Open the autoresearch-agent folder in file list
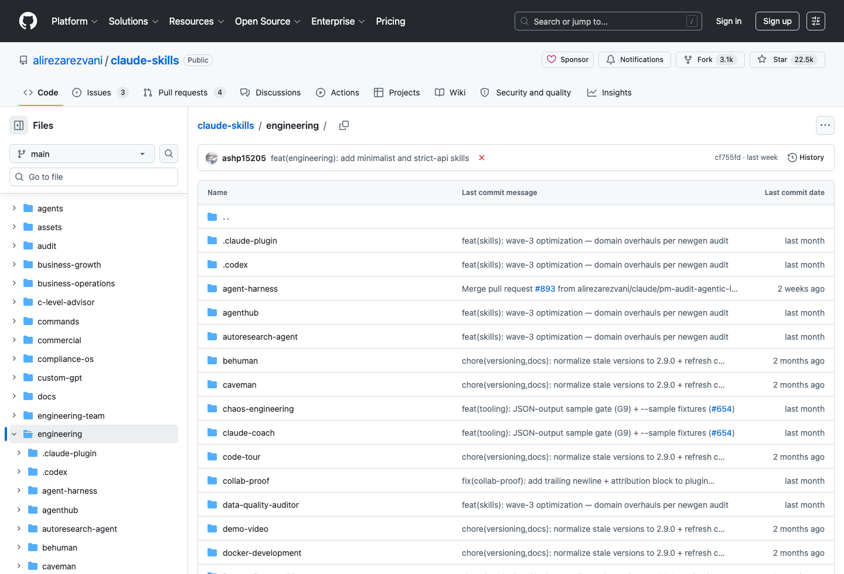This screenshot has height=574, width=844. click(260, 337)
